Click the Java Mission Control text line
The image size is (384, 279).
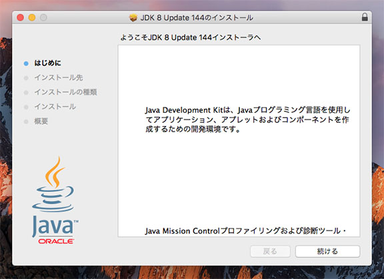tap(245, 231)
